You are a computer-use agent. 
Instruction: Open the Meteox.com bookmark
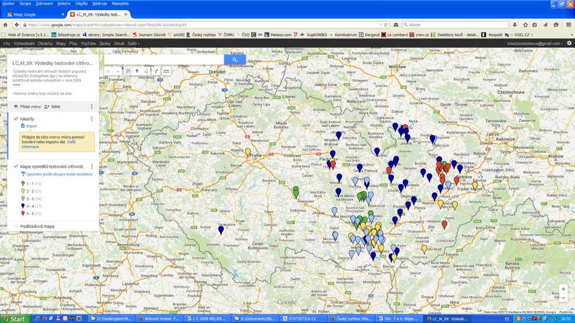click(x=278, y=35)
